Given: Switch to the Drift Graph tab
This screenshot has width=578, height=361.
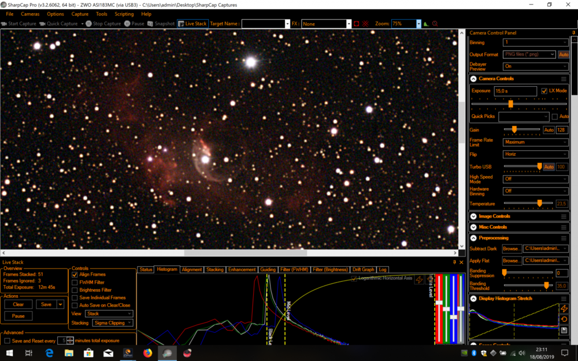Looking at the screenshot, I should [363, 270].
